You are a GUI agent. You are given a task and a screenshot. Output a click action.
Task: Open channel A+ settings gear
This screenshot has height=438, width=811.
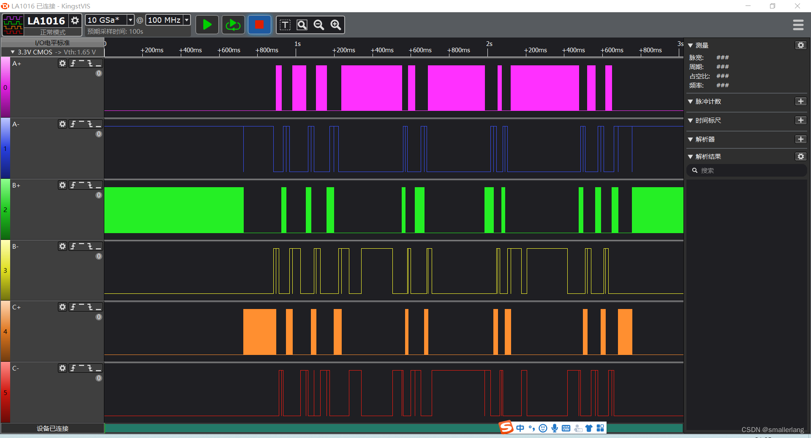[x=63, y=63]
